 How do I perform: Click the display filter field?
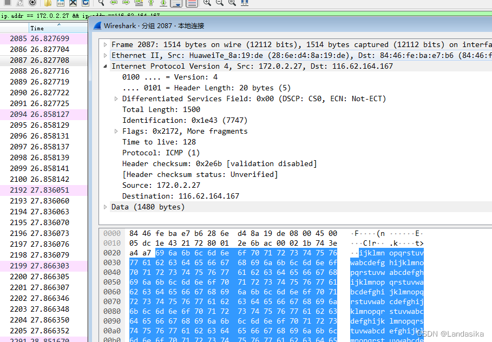tap(246, 15)
